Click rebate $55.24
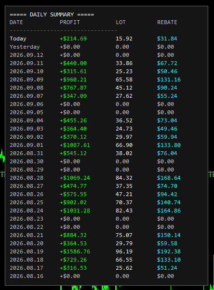The image size is (214, 290). click(167, 96)
